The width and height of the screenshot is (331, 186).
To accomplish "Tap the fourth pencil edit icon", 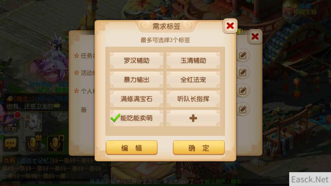I will pyautogui.click(x=243, y=109).
